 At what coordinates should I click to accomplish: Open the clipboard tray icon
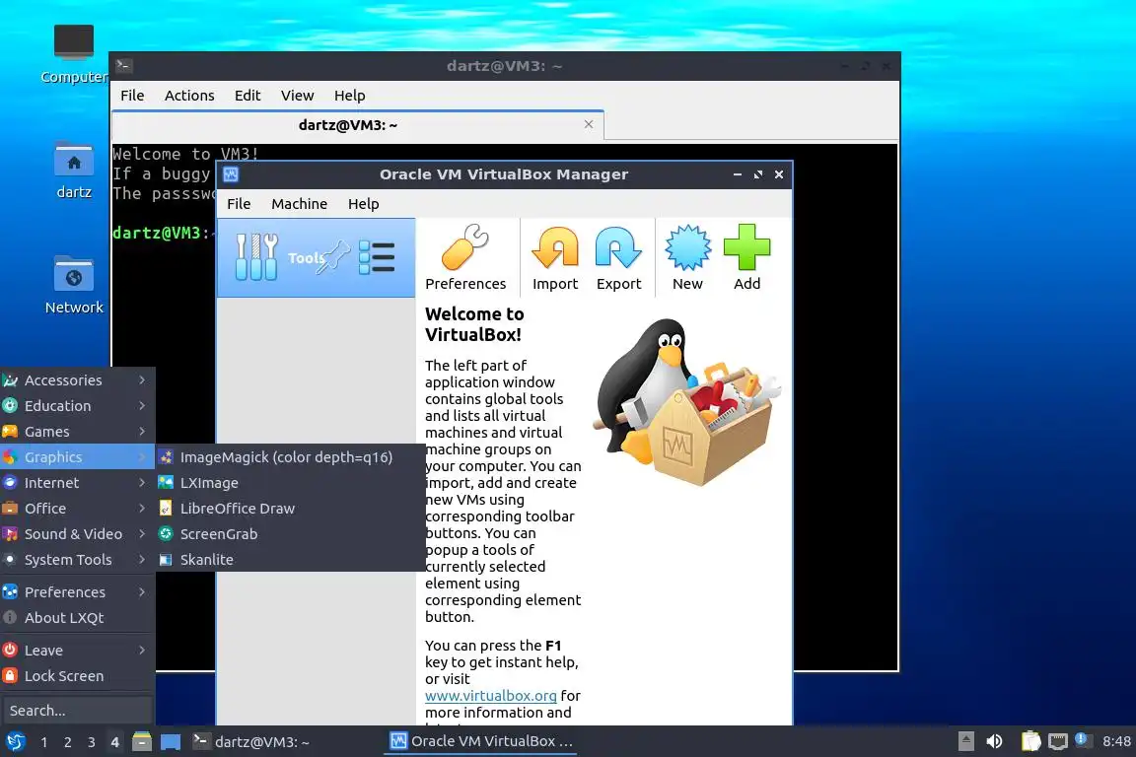click(1030, 741)
